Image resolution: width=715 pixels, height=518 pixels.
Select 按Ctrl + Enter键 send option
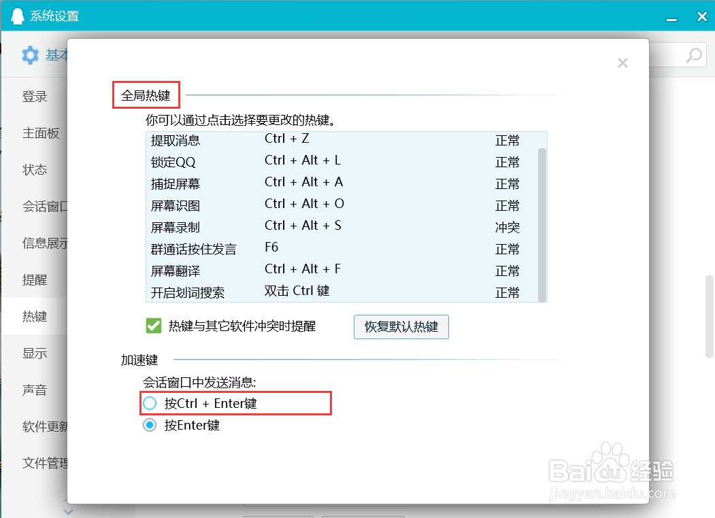point(150,402)
